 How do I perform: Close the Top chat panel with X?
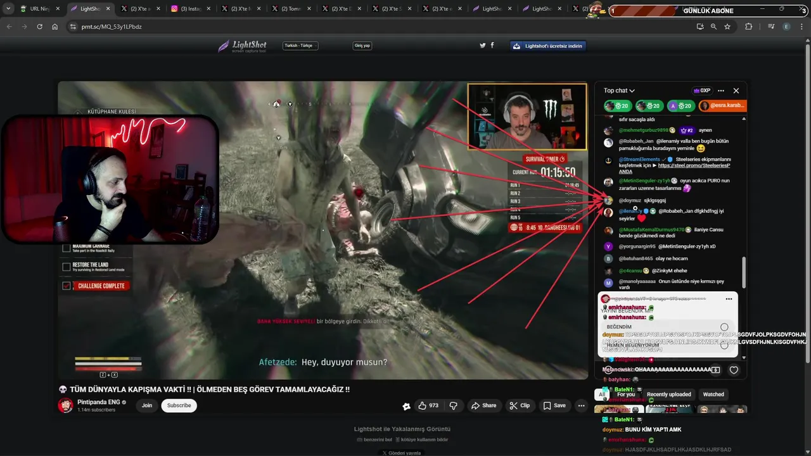[x=736, y=91]
